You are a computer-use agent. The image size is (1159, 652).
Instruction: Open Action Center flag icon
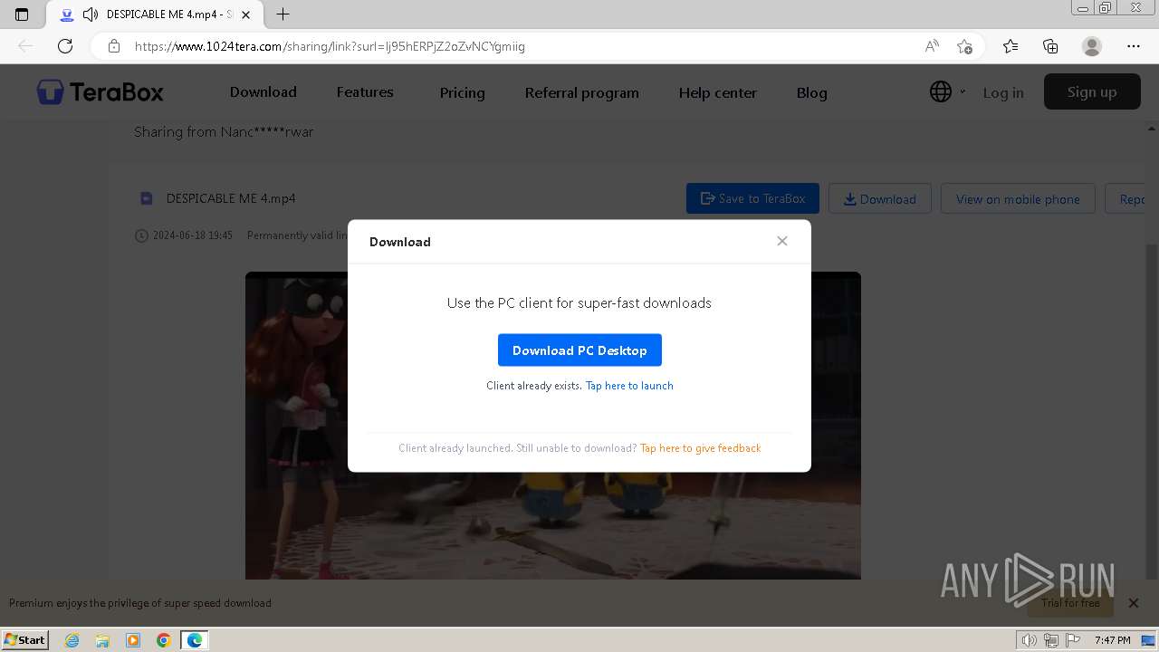[1073, 640]
